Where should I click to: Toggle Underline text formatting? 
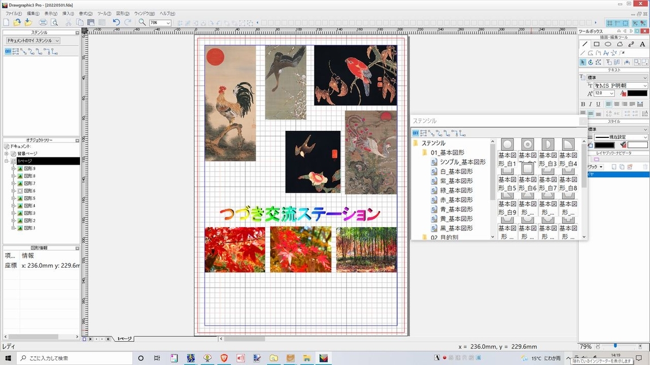598,104
